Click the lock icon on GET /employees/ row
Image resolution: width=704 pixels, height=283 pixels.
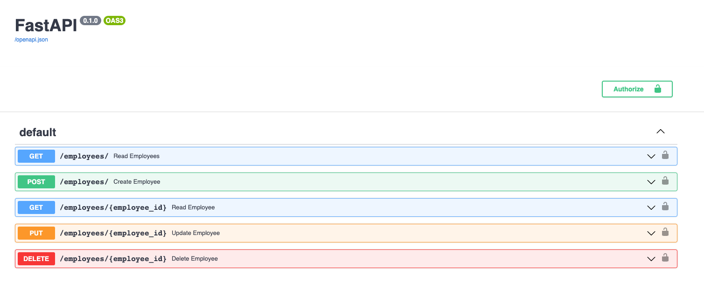pyautogui.click(x=665, y=155)
